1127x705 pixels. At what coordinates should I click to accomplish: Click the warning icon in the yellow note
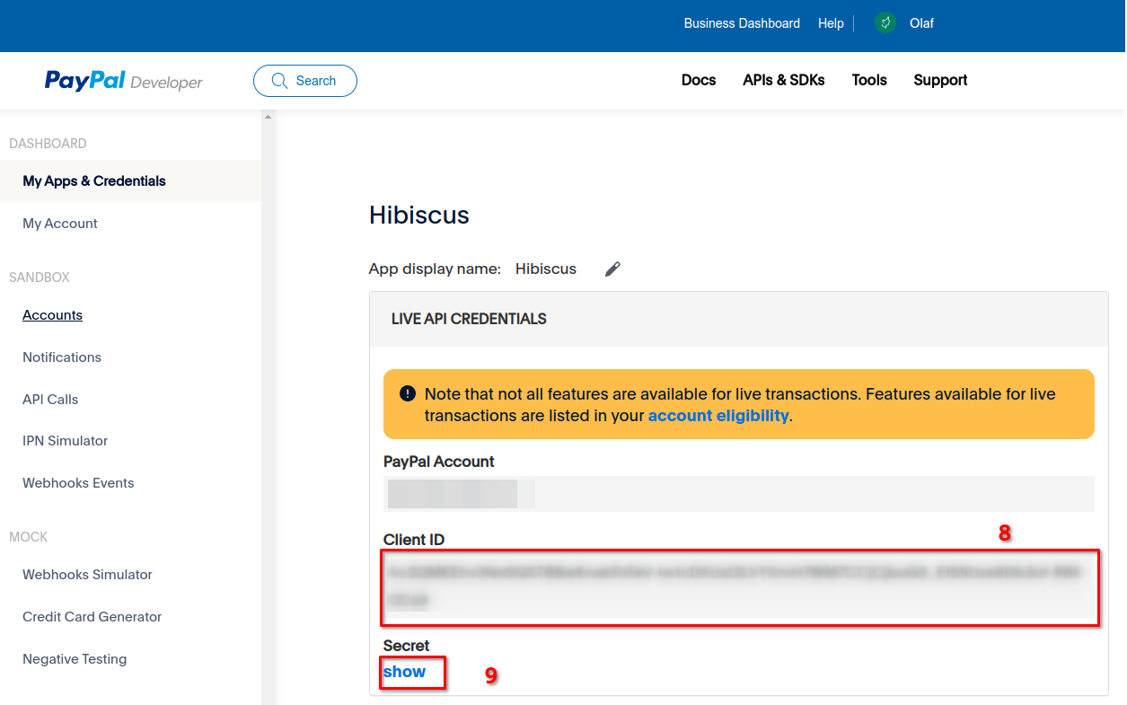click(408, 393)
